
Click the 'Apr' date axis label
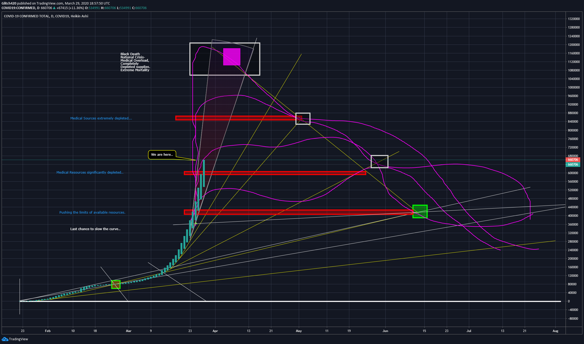click(215, 331)
